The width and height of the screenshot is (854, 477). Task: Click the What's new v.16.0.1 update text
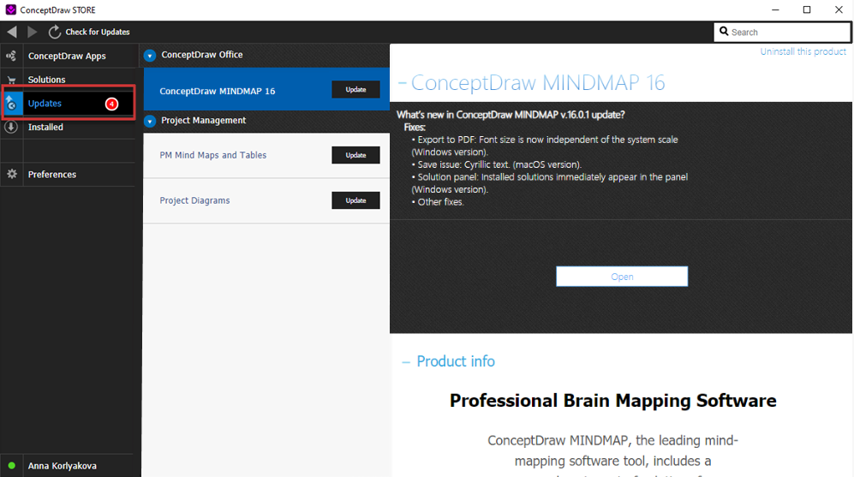(x=511, y=115)
